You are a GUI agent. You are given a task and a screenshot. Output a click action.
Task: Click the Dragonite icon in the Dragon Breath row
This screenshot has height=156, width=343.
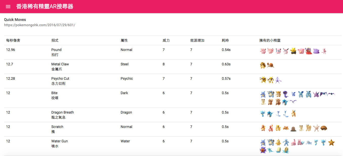[293, 114]
